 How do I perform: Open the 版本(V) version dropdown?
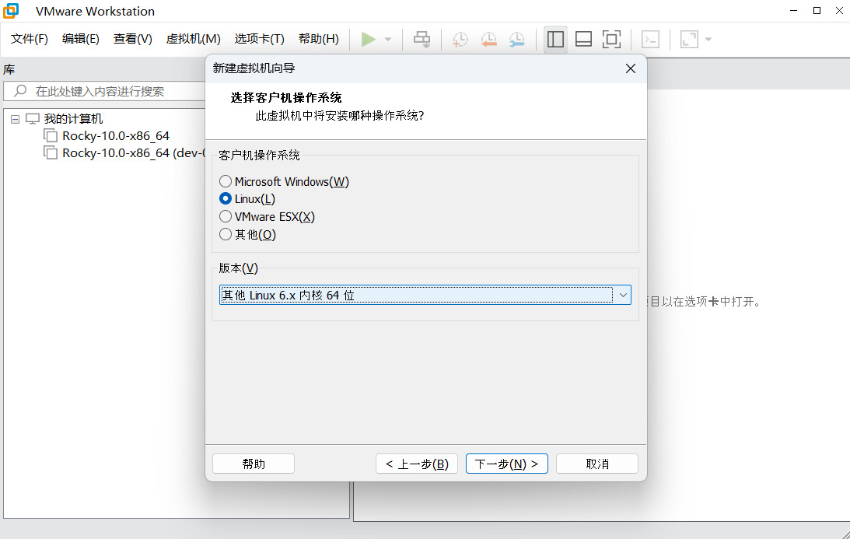coord(425,295)
